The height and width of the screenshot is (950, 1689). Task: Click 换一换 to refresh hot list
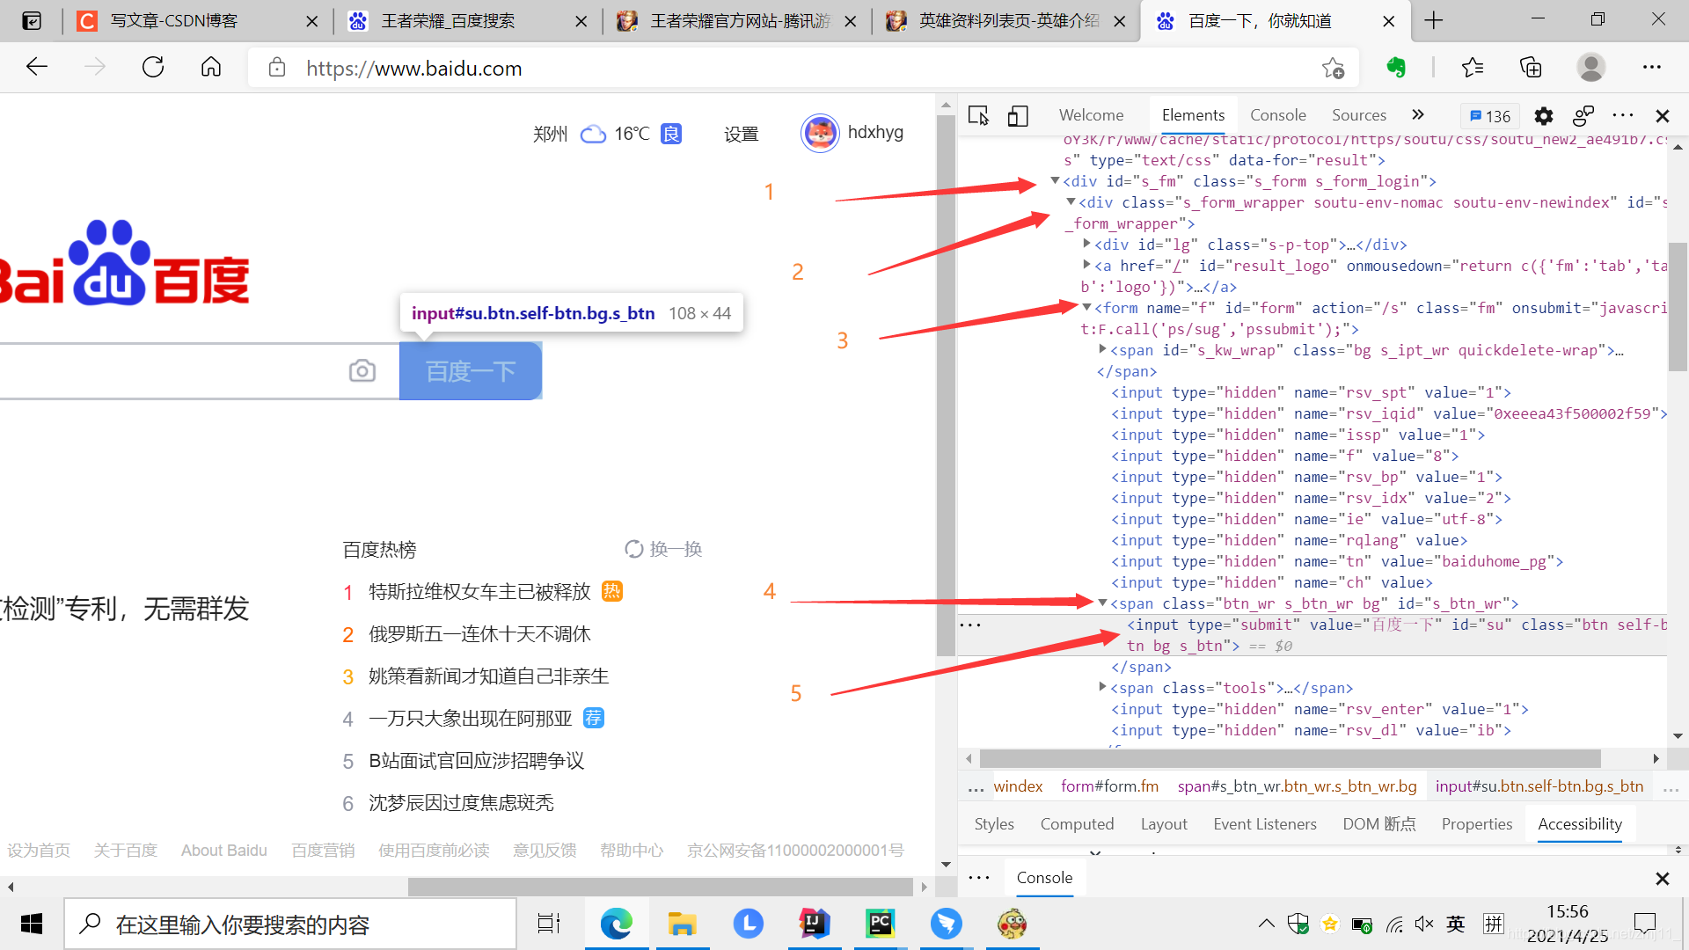pyautogui.click(x=663, y=549)
